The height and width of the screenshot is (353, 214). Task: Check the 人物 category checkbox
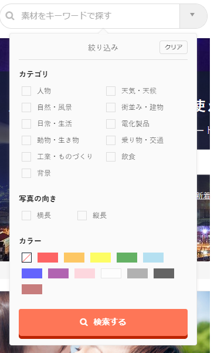(26, 91)
